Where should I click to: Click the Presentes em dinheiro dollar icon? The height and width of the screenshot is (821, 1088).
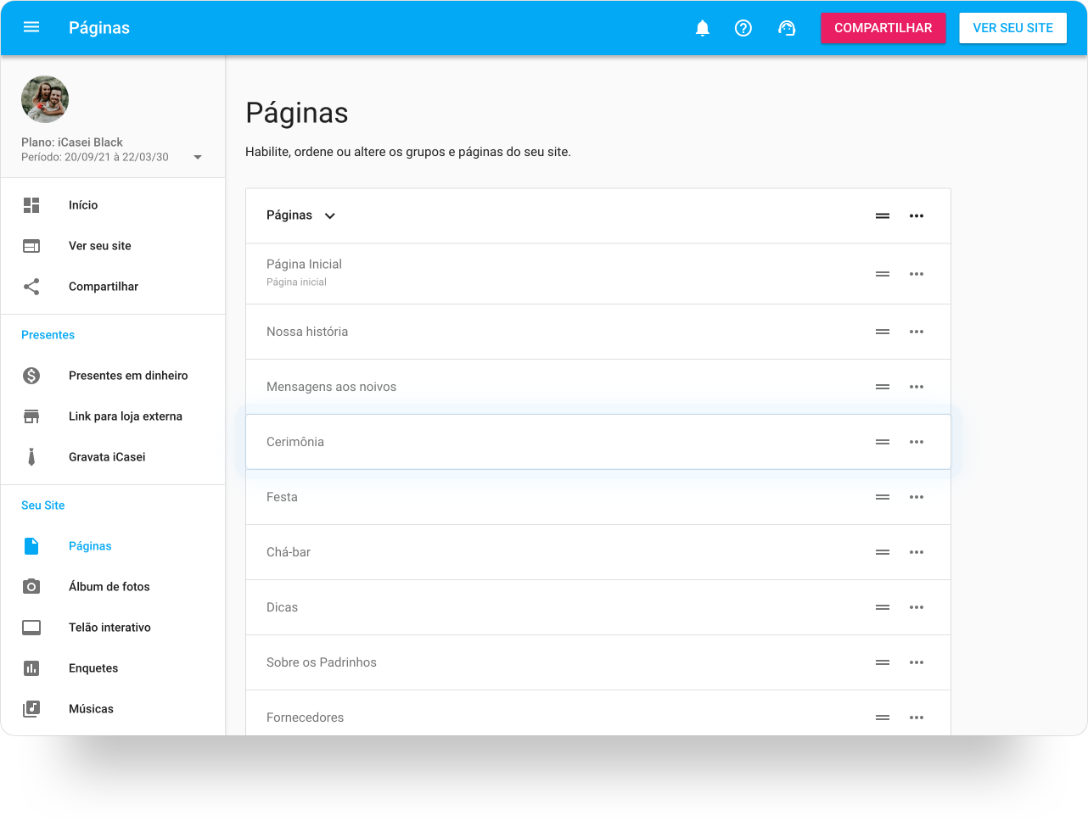pos(31,376)
